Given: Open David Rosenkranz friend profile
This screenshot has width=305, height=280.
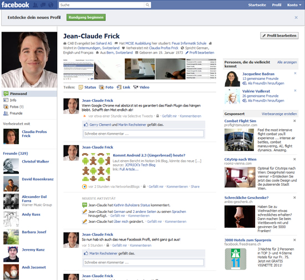Looking at the screenshot, I should click(38, 179).
